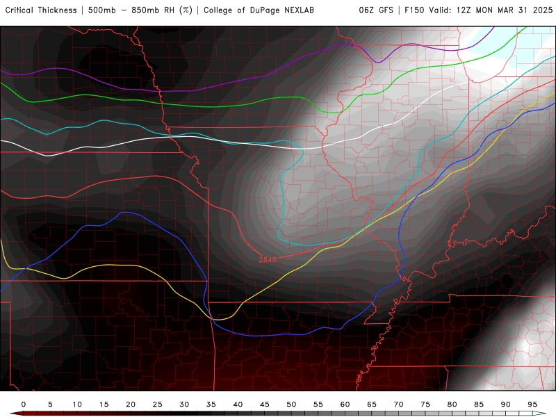Click the 25 label on the legend
Screen dimensions: 556x417
click(158, 404)
